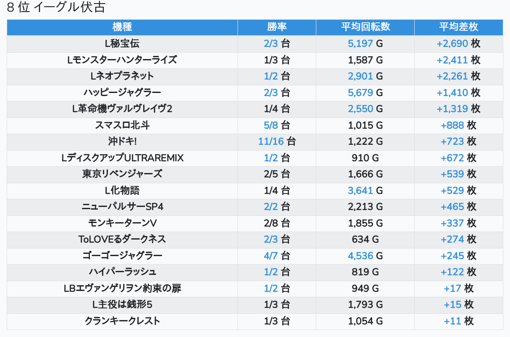The image size is (510, 337).
Task: Select the ゴーゴージャグラー row name
Action: tap(122, 256)
